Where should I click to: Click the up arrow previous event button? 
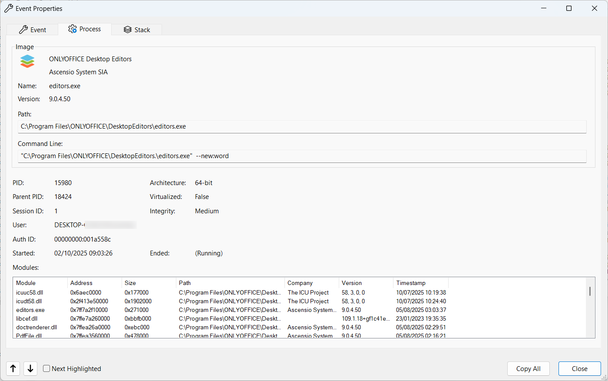13,368
